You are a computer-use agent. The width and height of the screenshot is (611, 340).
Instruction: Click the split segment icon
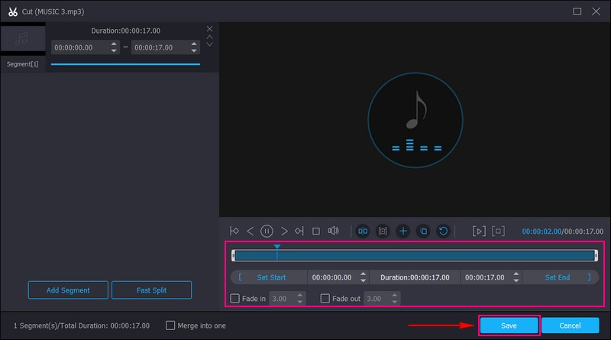pos(363,231)
